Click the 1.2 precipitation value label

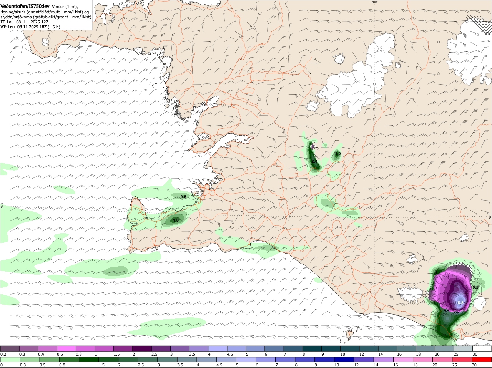click(338, 154)
